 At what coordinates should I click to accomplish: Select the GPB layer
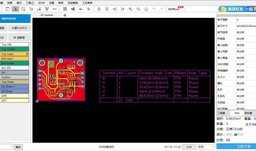[x=15, y=96]
